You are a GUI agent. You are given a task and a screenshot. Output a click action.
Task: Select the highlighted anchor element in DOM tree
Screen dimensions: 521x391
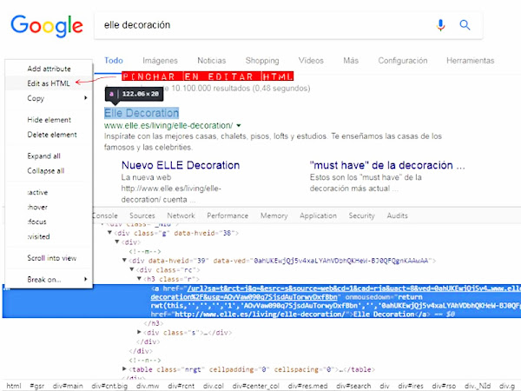pyautogui.click(x=261, y=302)
